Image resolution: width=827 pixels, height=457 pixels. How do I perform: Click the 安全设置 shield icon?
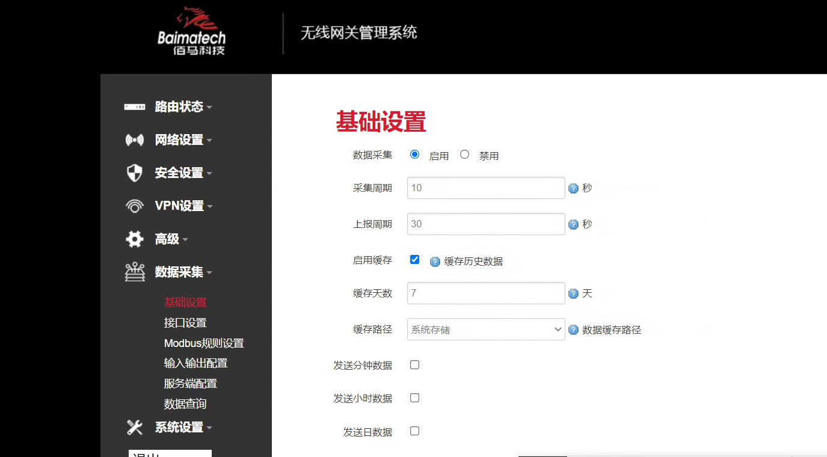[134, 173]
